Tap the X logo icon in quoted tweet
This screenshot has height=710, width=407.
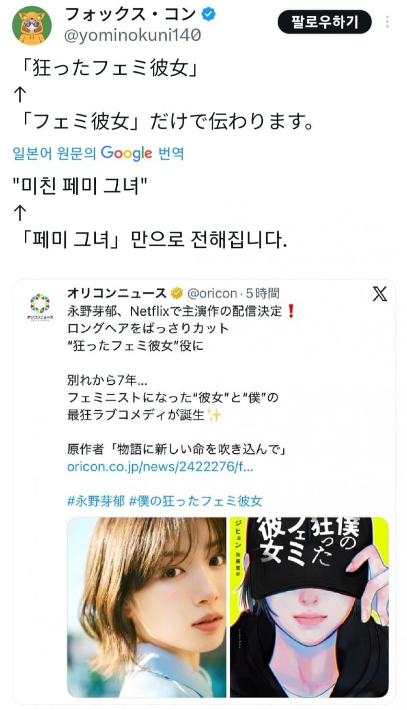[x=380, y=294]
